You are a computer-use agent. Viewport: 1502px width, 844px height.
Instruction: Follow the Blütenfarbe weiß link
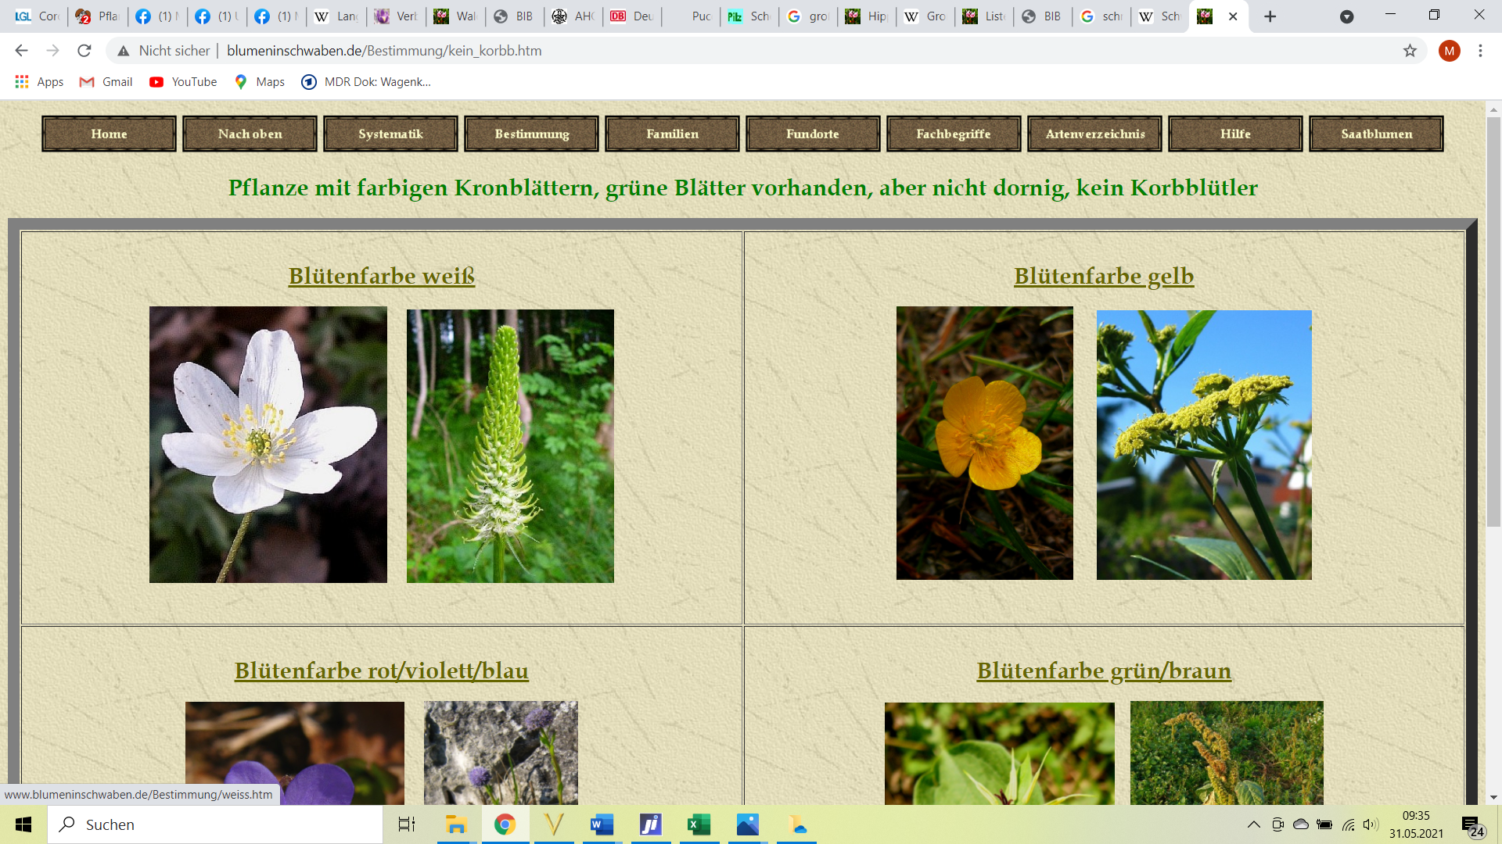point(381,276)
